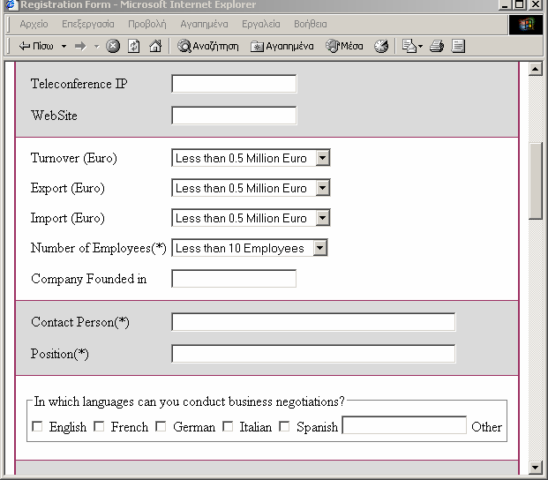Open the Επεξεργασία menu
This screenshot has width=548, height=480.
tap(88, 24)
